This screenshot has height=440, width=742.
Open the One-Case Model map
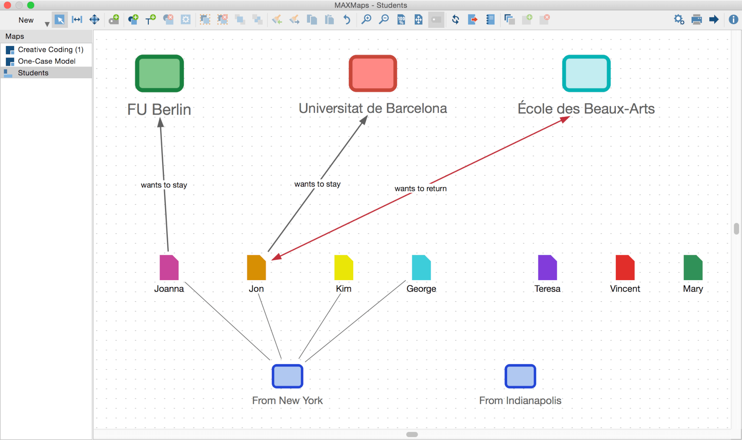tap(46, 61)
